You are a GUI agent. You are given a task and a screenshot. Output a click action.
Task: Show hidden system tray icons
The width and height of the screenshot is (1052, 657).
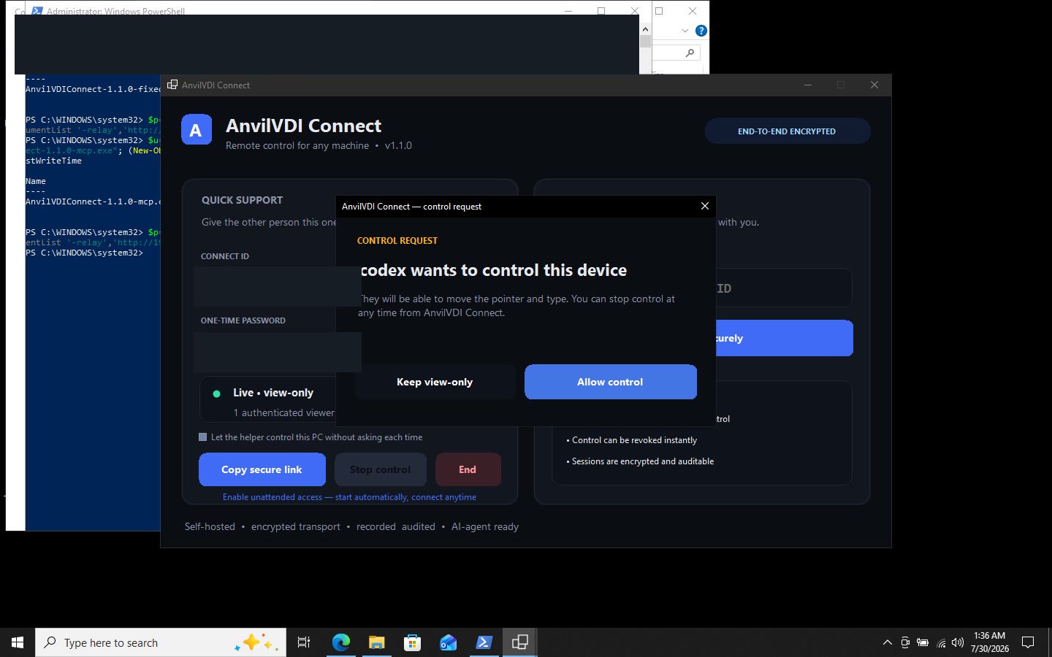[x=888, y=642]
